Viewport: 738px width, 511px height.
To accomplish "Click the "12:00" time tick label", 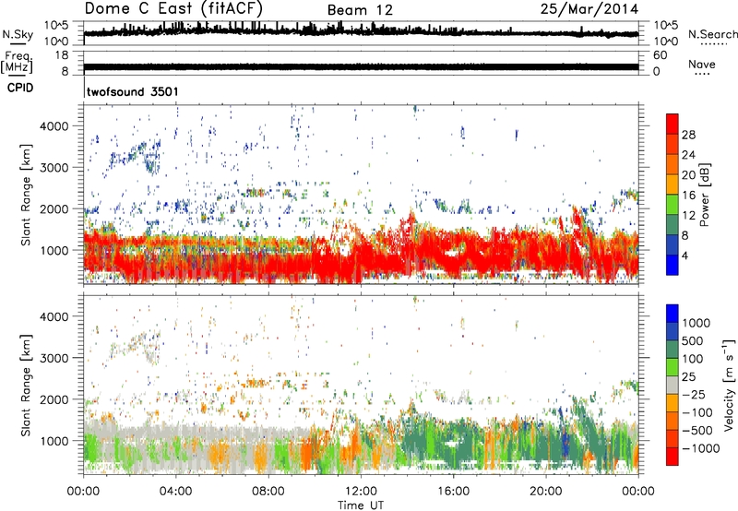I will tap(361, 492).
